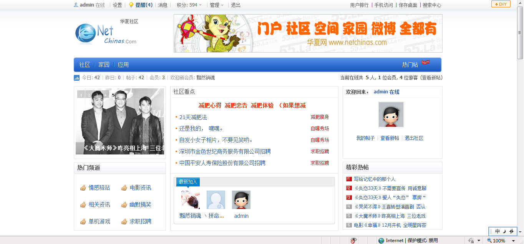Open the 提醒(4) reminders with lightbulb icon
Screen dimensions: 524x244
click(141, 5)
